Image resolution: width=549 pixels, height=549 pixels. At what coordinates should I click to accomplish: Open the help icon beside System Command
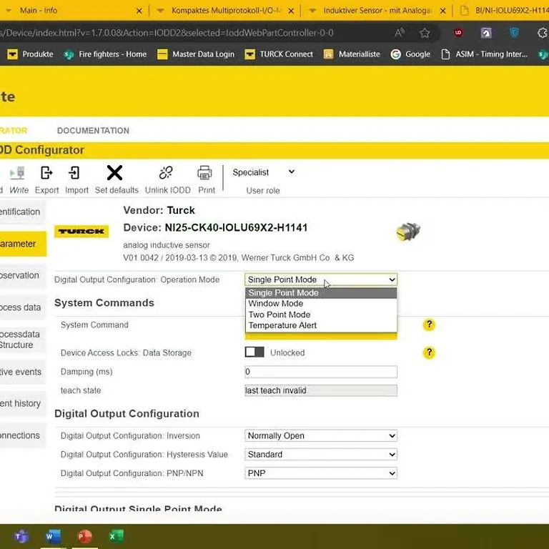[x=429, y=325]
